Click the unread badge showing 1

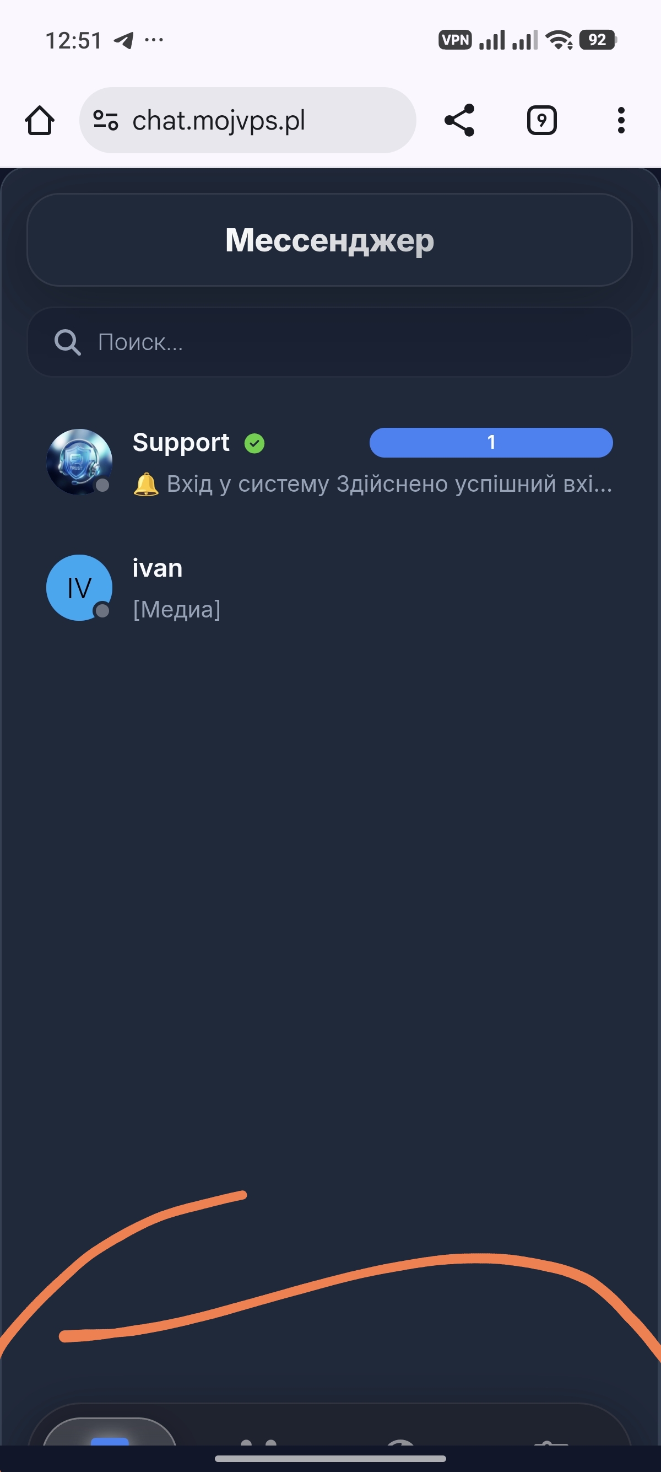(x=491, y=442)
